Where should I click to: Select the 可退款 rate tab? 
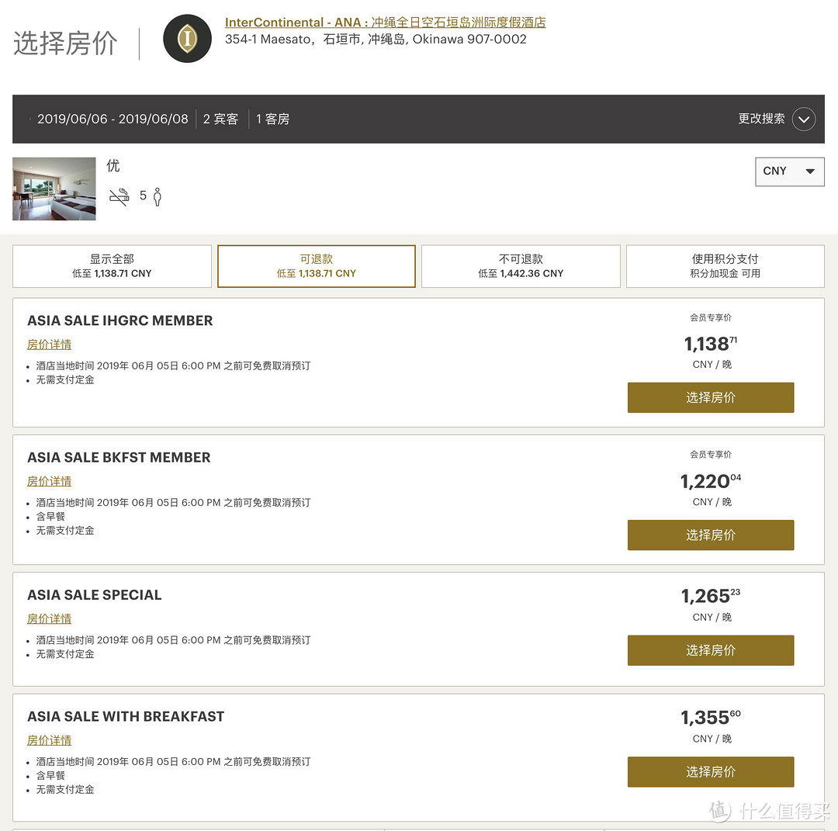pos(317,266)
